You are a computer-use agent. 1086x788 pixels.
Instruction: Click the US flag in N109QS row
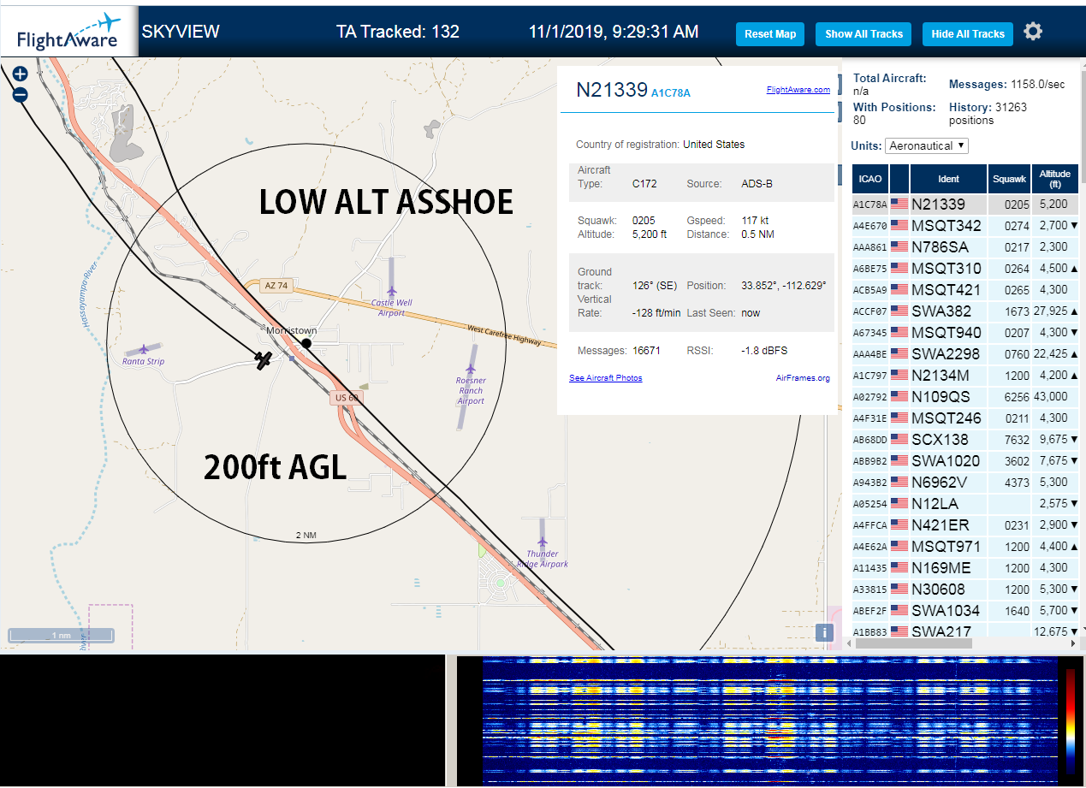coord(899,396)
